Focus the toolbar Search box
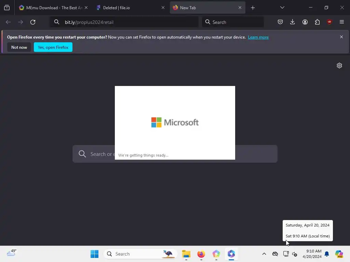Image resolution: width=350 pixels, height=262 pixels. (x=233, y=22)
